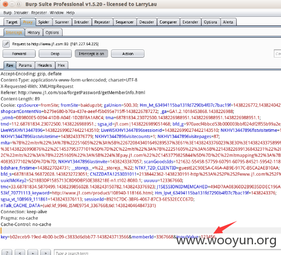281x255 pixels.
Task: Click the question mark help button at bottom
Action: tap(7, 252)
